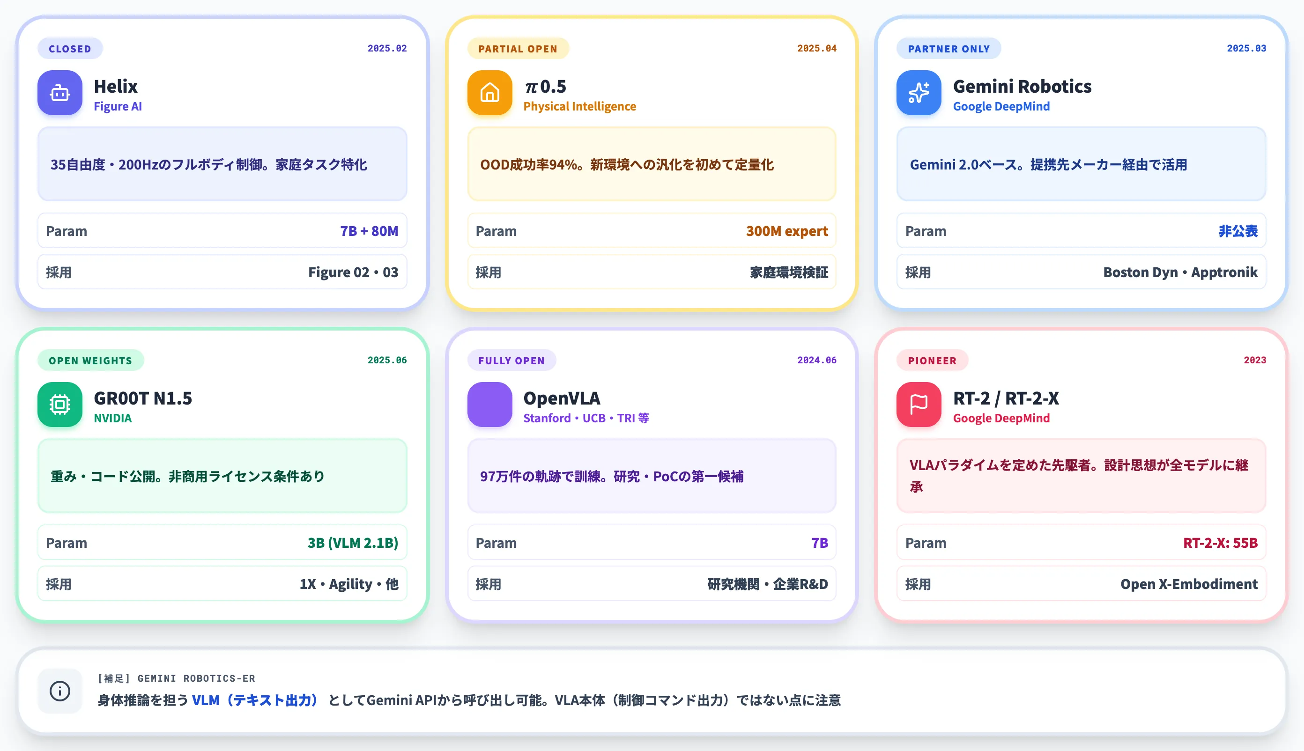
Task: Click Google DeepMind under RT-2 / RT-2-X
Action: point(1001,418)
